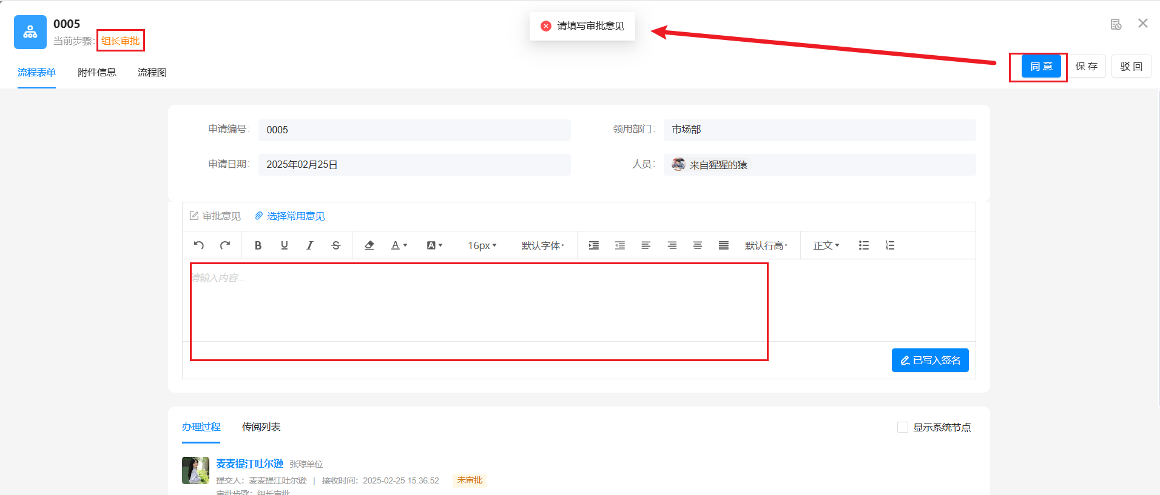Apply strikethrough formatting

coord(336,245)
